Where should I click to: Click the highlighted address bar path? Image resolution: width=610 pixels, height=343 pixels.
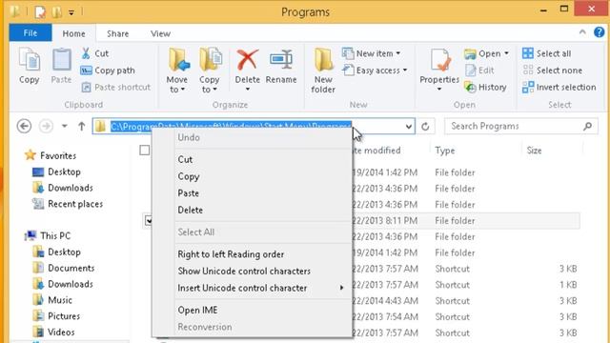tap(231, 127)
